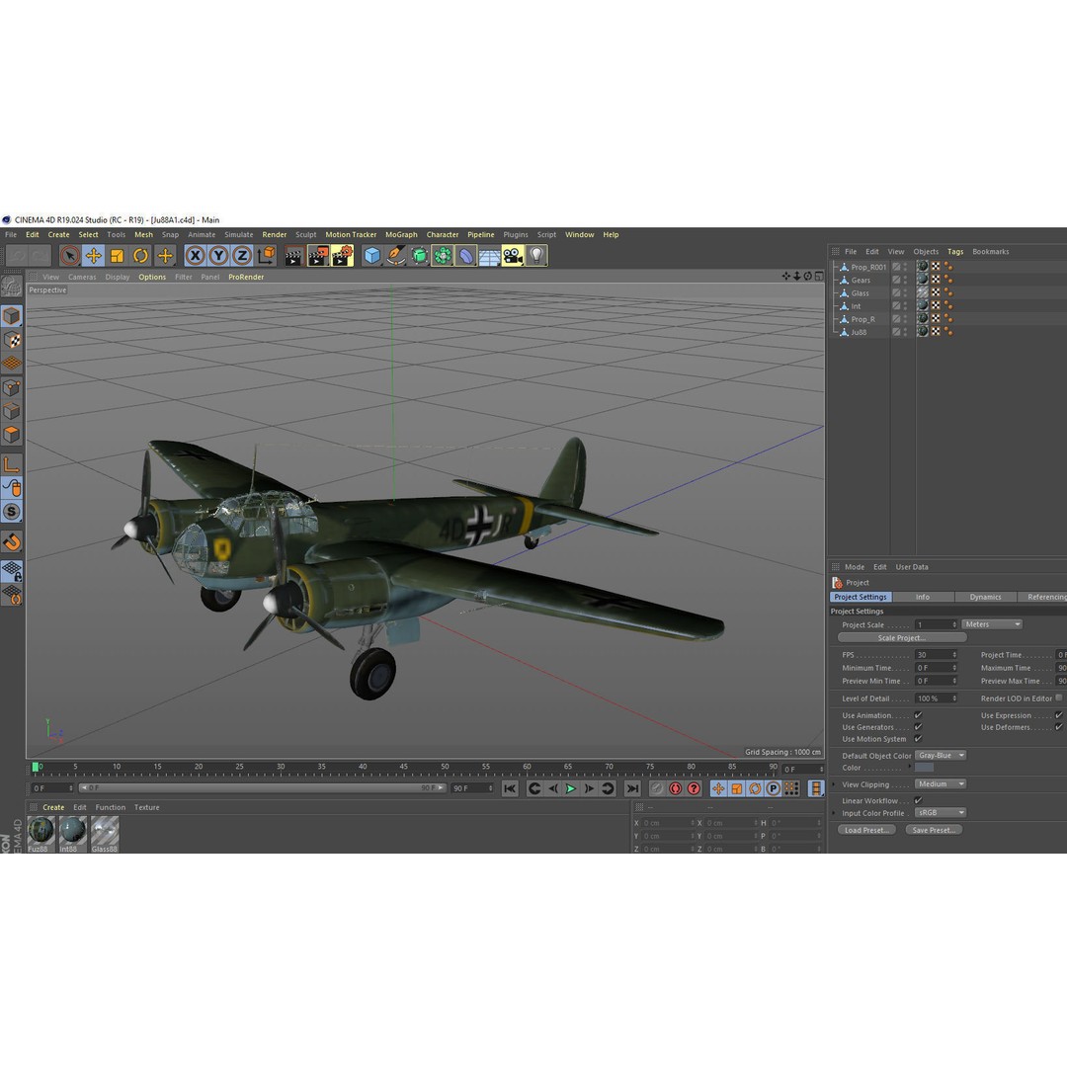Viewport: 1067px width, 1067px height.
Task: Switch to the Dynamics tab
Action: (x=985, y=597)
